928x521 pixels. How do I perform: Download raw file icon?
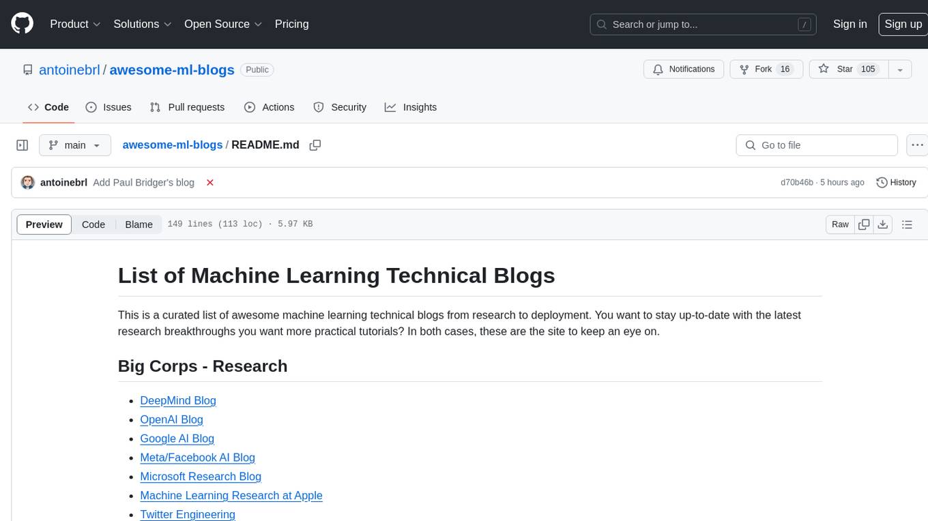(x=882, y=224)
